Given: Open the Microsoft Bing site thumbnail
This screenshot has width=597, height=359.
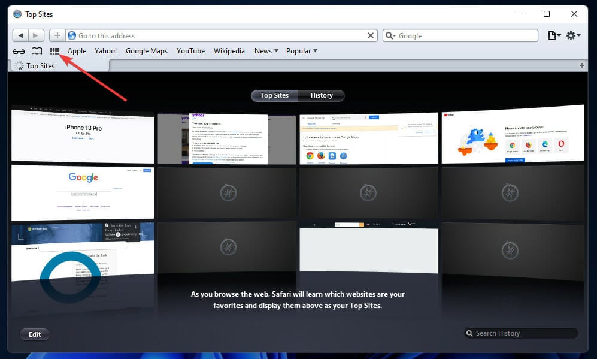Looking at the screenshot, I should coord(83,252).
